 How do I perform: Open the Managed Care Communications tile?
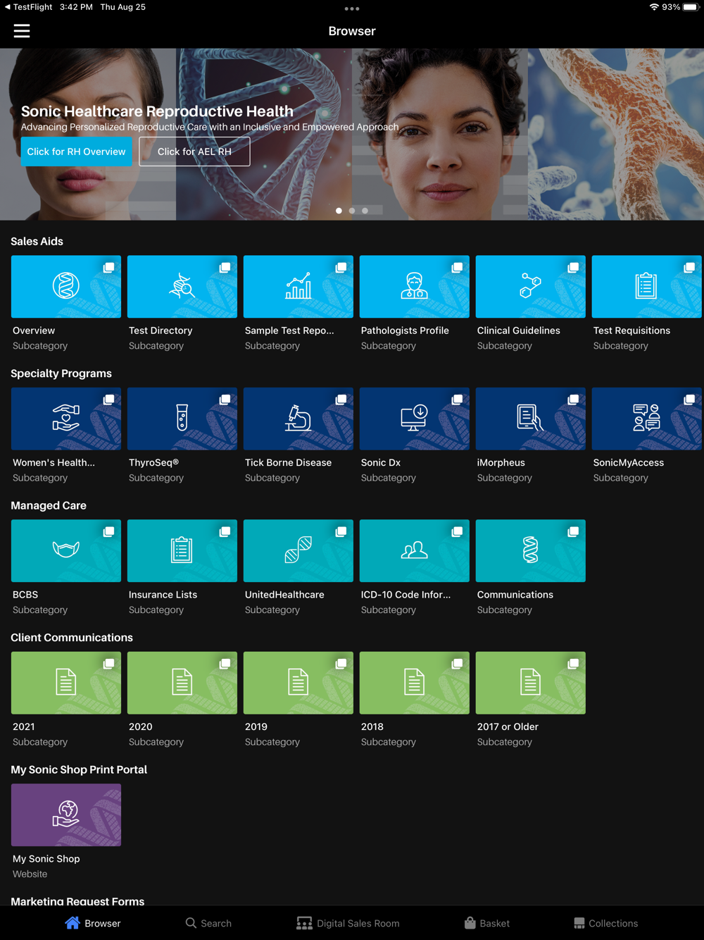click(x=531, y=551)
